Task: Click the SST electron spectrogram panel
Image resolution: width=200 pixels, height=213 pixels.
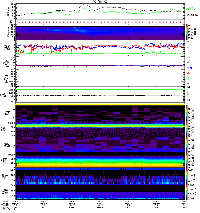Action: [100, 145]
